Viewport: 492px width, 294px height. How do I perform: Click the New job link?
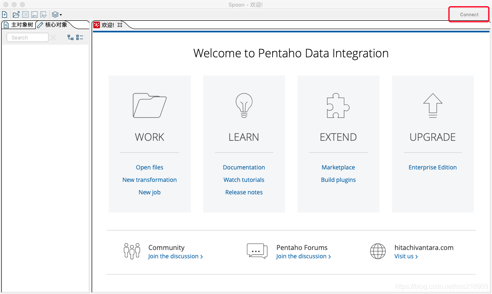pos(149,192)
